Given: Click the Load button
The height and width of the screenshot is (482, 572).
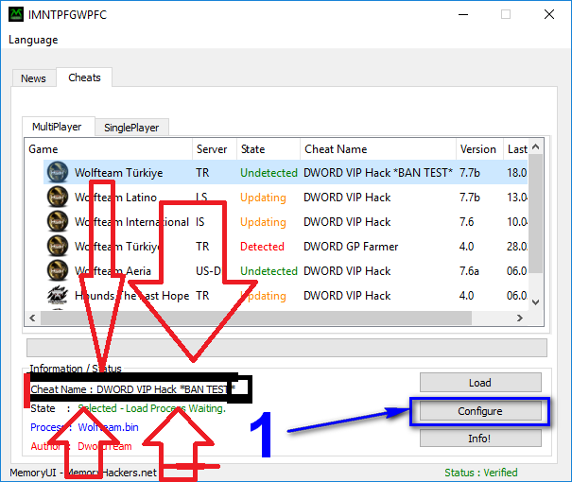Looking at the screenshot, I should coord(480,383).
